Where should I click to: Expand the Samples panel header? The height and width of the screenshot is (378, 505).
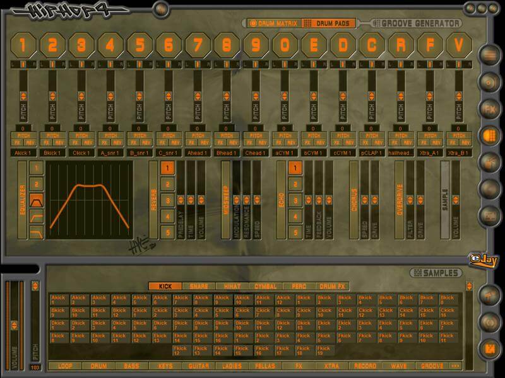tap(436, 273)
